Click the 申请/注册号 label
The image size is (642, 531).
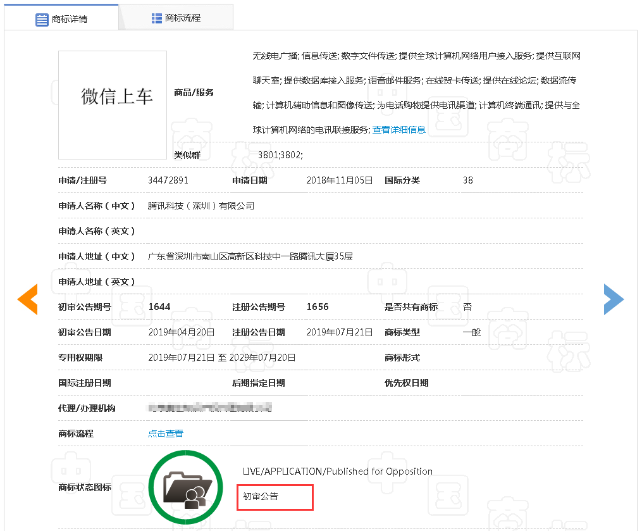82,180
